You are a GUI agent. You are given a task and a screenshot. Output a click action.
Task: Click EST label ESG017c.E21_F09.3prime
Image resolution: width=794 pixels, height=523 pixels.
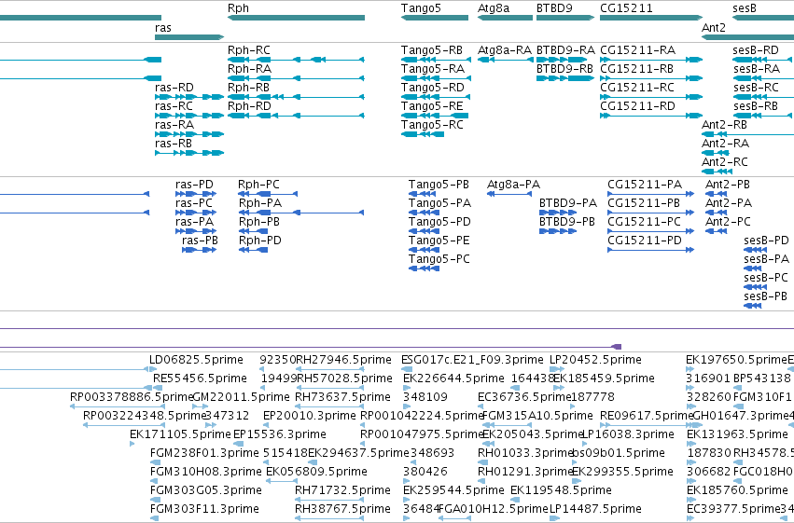tap(472, 360)
